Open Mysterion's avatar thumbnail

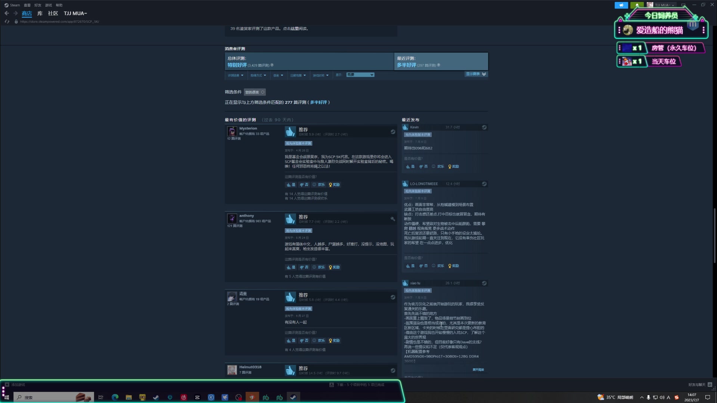coord(232,131)
